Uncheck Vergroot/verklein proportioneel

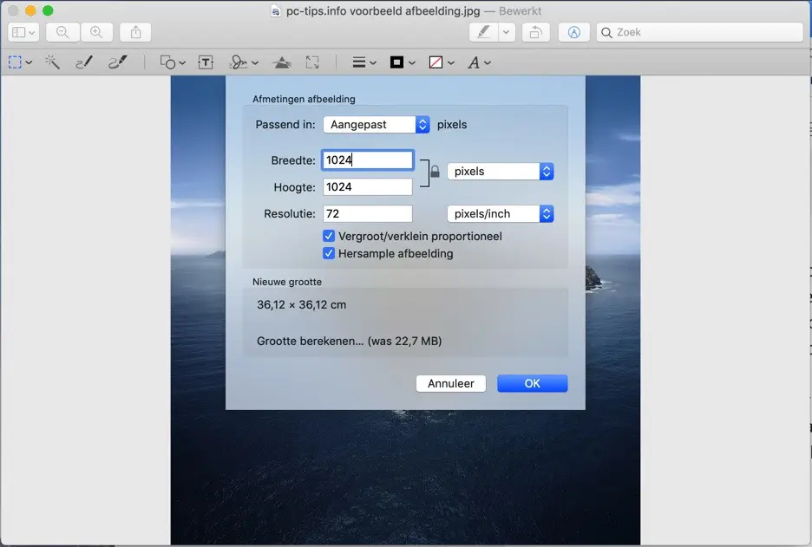329,236
